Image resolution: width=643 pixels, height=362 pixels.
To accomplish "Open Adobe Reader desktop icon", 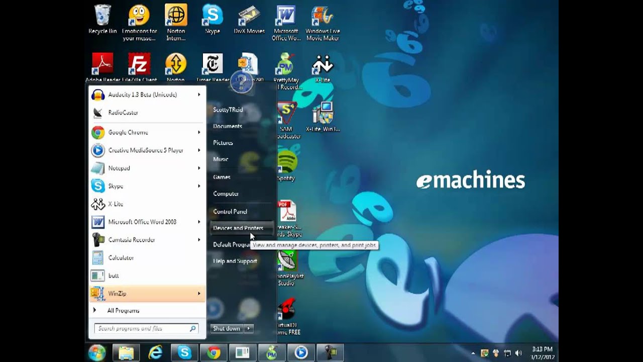I will pos(102,68).
